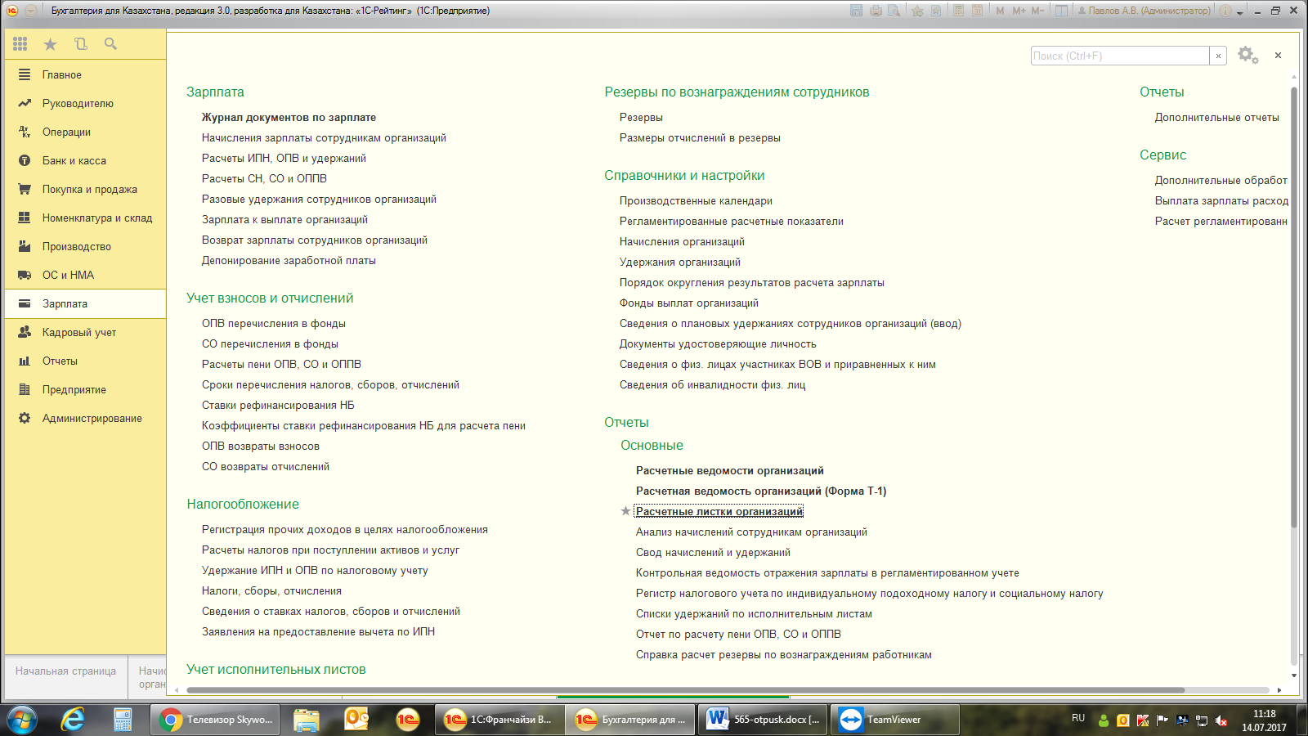Open the calculator icon in title bar
The width and height of the screenshot is (1308, 736).
[957, 11]
